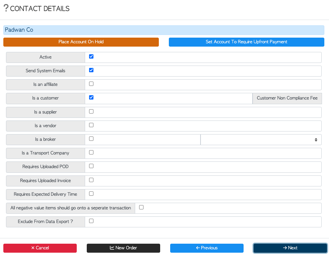Open New Order with chart icon

(123, 248)
